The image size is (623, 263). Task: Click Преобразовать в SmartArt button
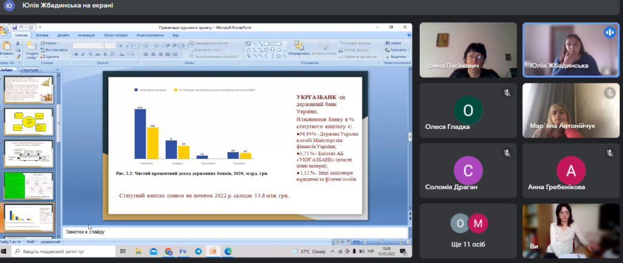click(214, 57)
